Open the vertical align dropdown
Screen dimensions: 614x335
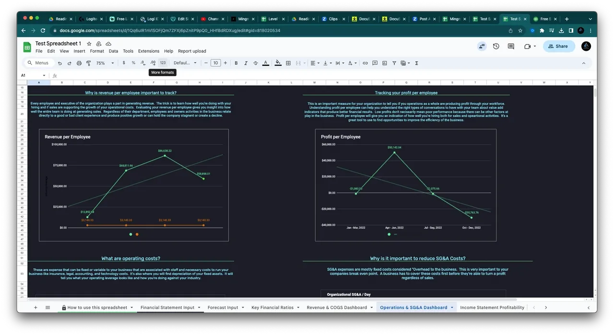tap(327, 63)
